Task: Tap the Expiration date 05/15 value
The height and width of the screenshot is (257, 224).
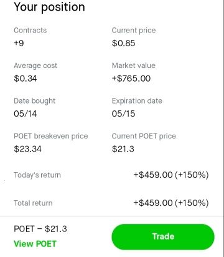Action: [x=123, y=114]
